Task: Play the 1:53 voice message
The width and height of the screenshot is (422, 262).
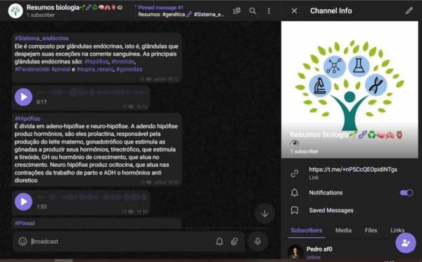Action: coord(23,201)
